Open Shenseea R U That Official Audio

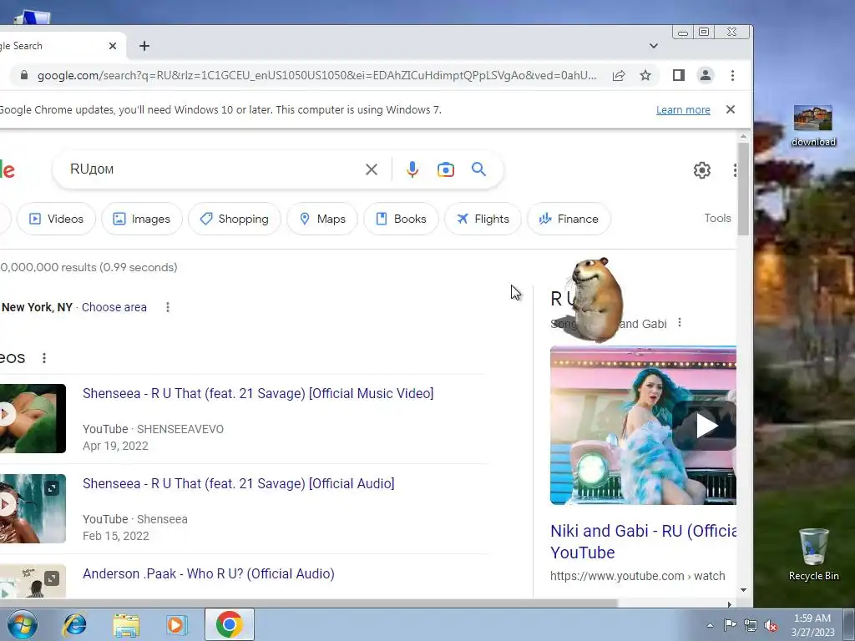tap(238, 484)
